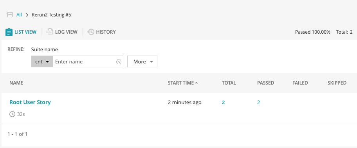The height and width of the screenshot is (148, 357).
Task: Switch to the LOG VIEW tab
Action: [x=62, y=32]
